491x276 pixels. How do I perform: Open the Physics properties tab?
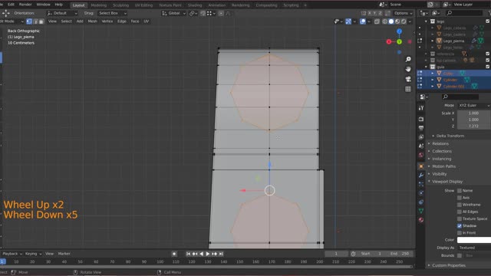click(x=421, y=193)
